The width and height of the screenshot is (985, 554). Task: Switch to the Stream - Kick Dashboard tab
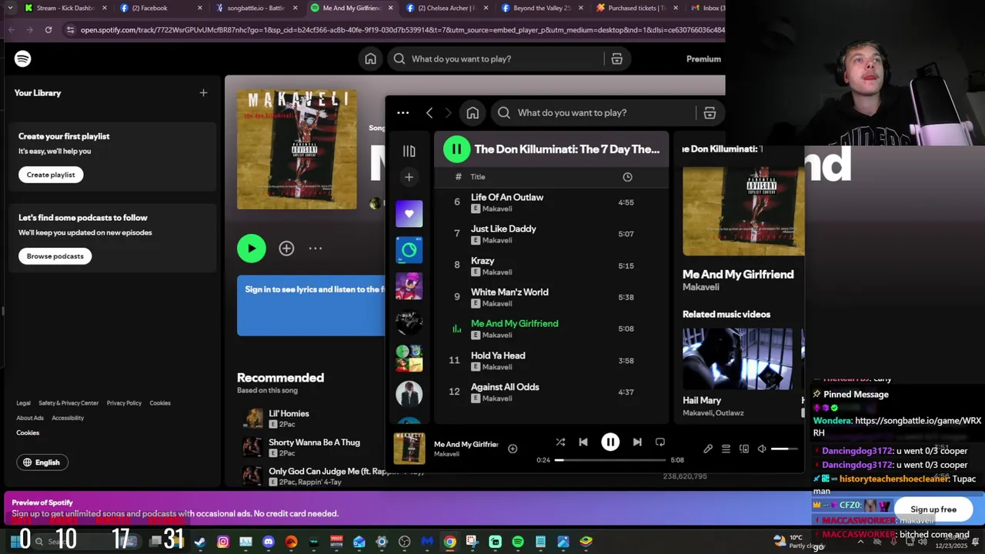65,8
